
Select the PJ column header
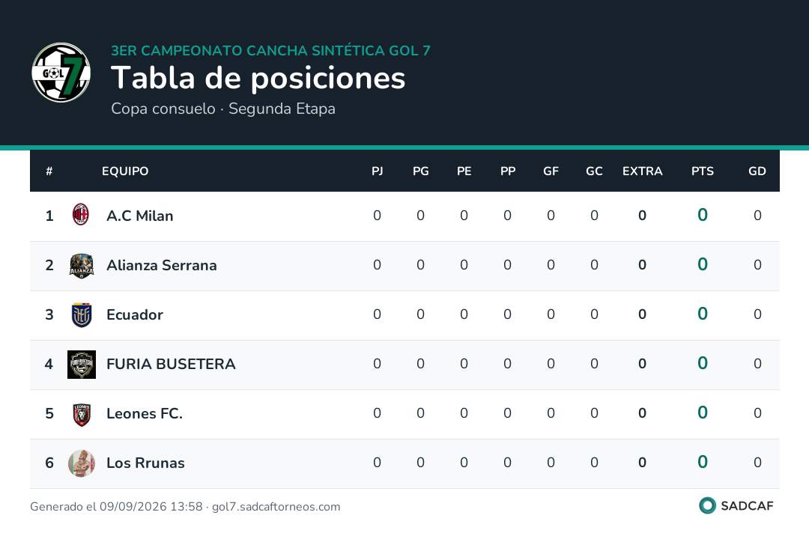pos(377,171)
